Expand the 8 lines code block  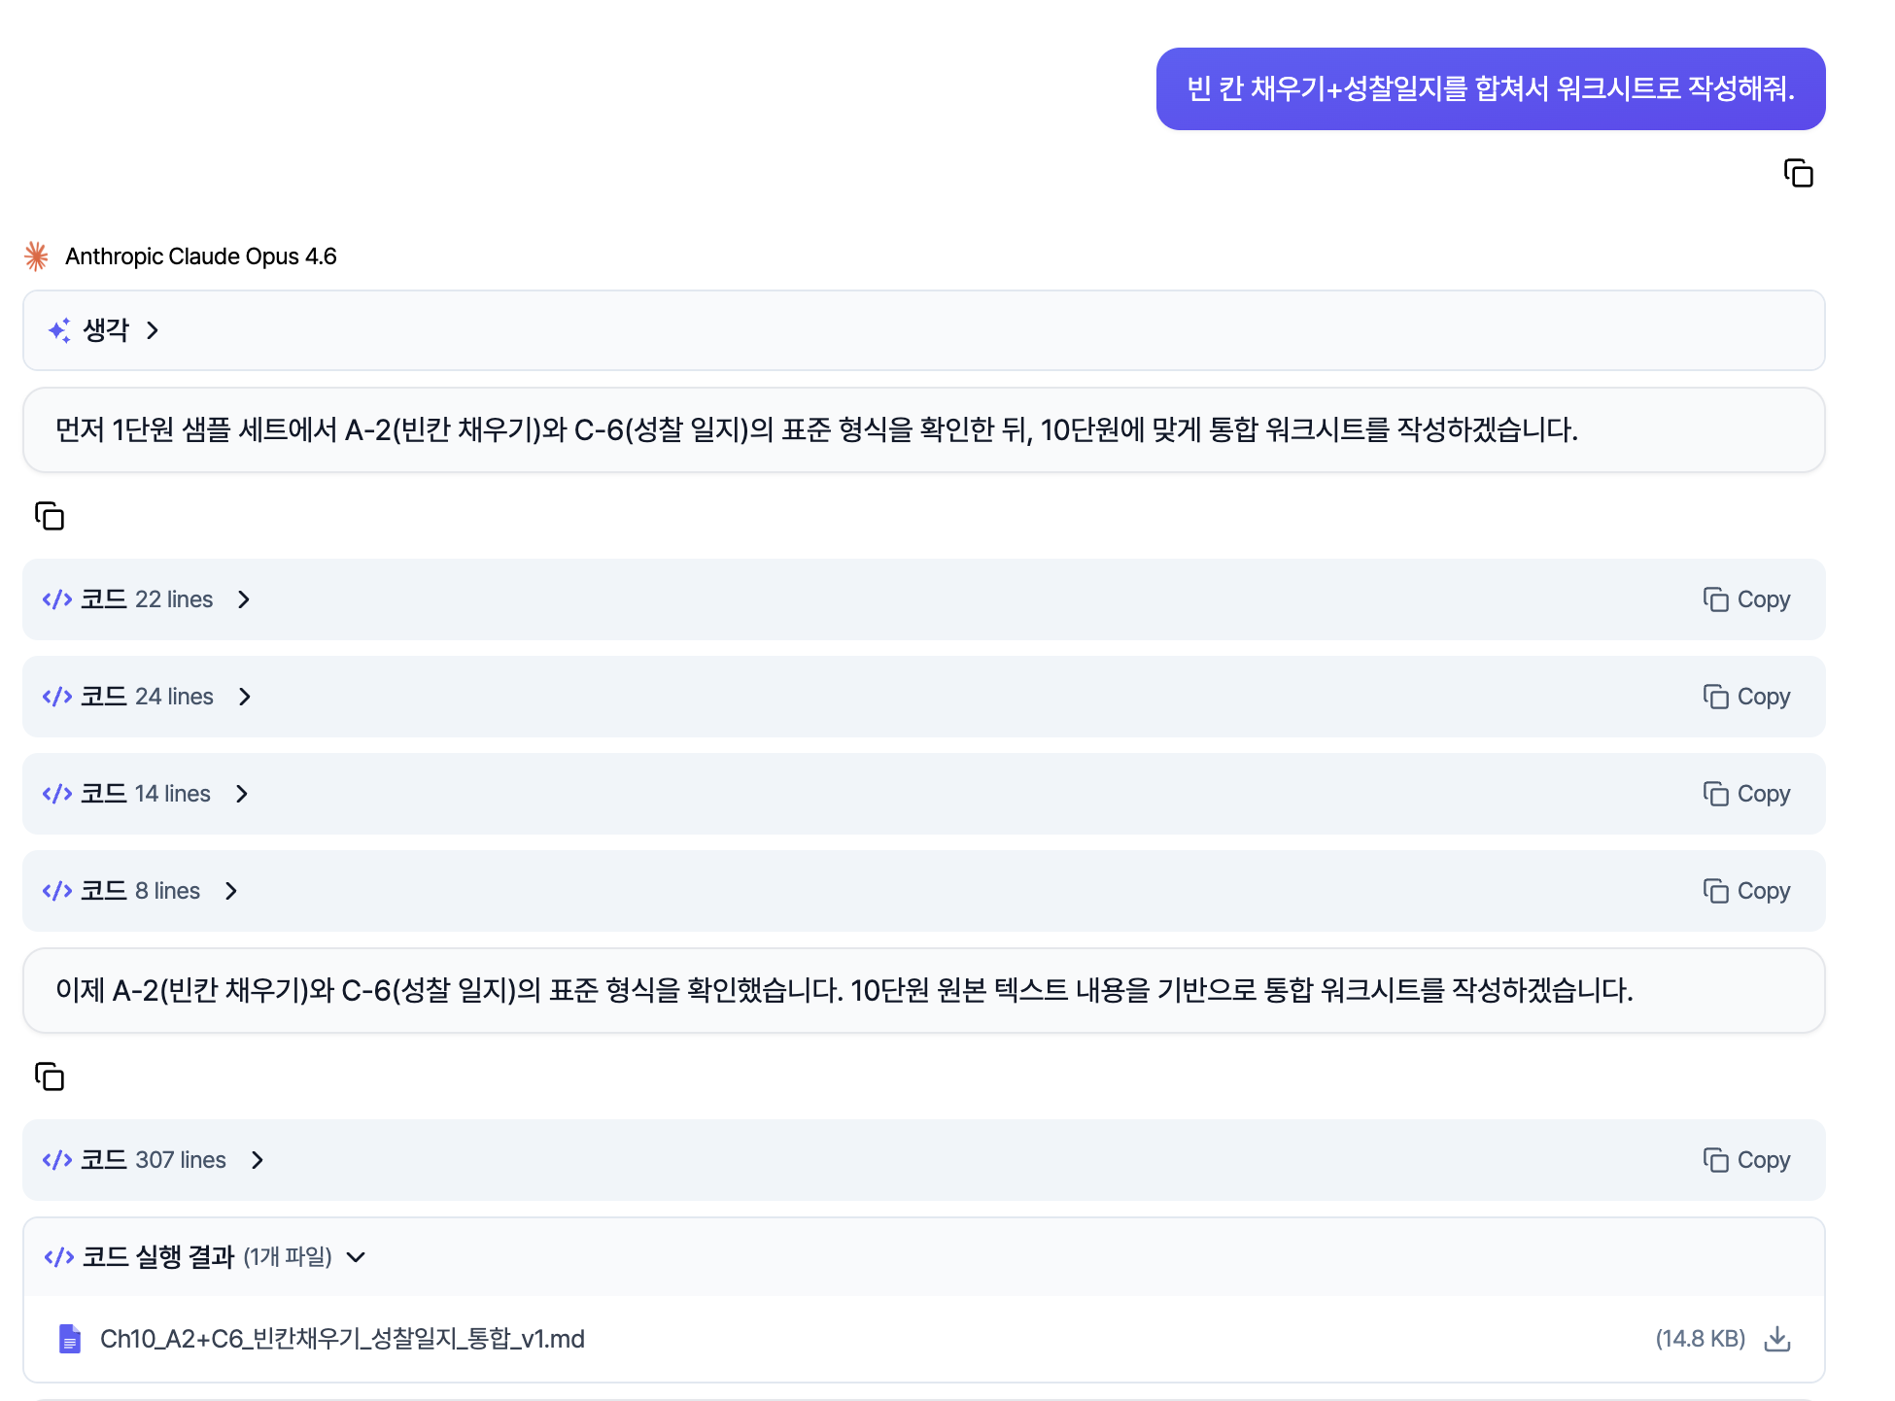tap(231, 891)
